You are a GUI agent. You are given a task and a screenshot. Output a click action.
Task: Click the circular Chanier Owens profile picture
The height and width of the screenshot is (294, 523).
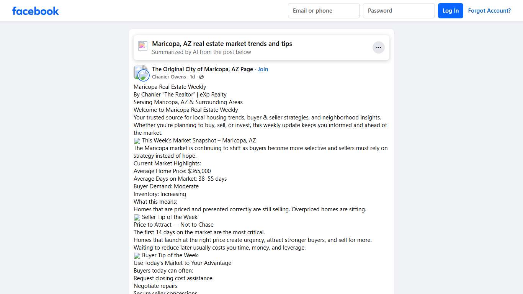click(x=144, y=75)
